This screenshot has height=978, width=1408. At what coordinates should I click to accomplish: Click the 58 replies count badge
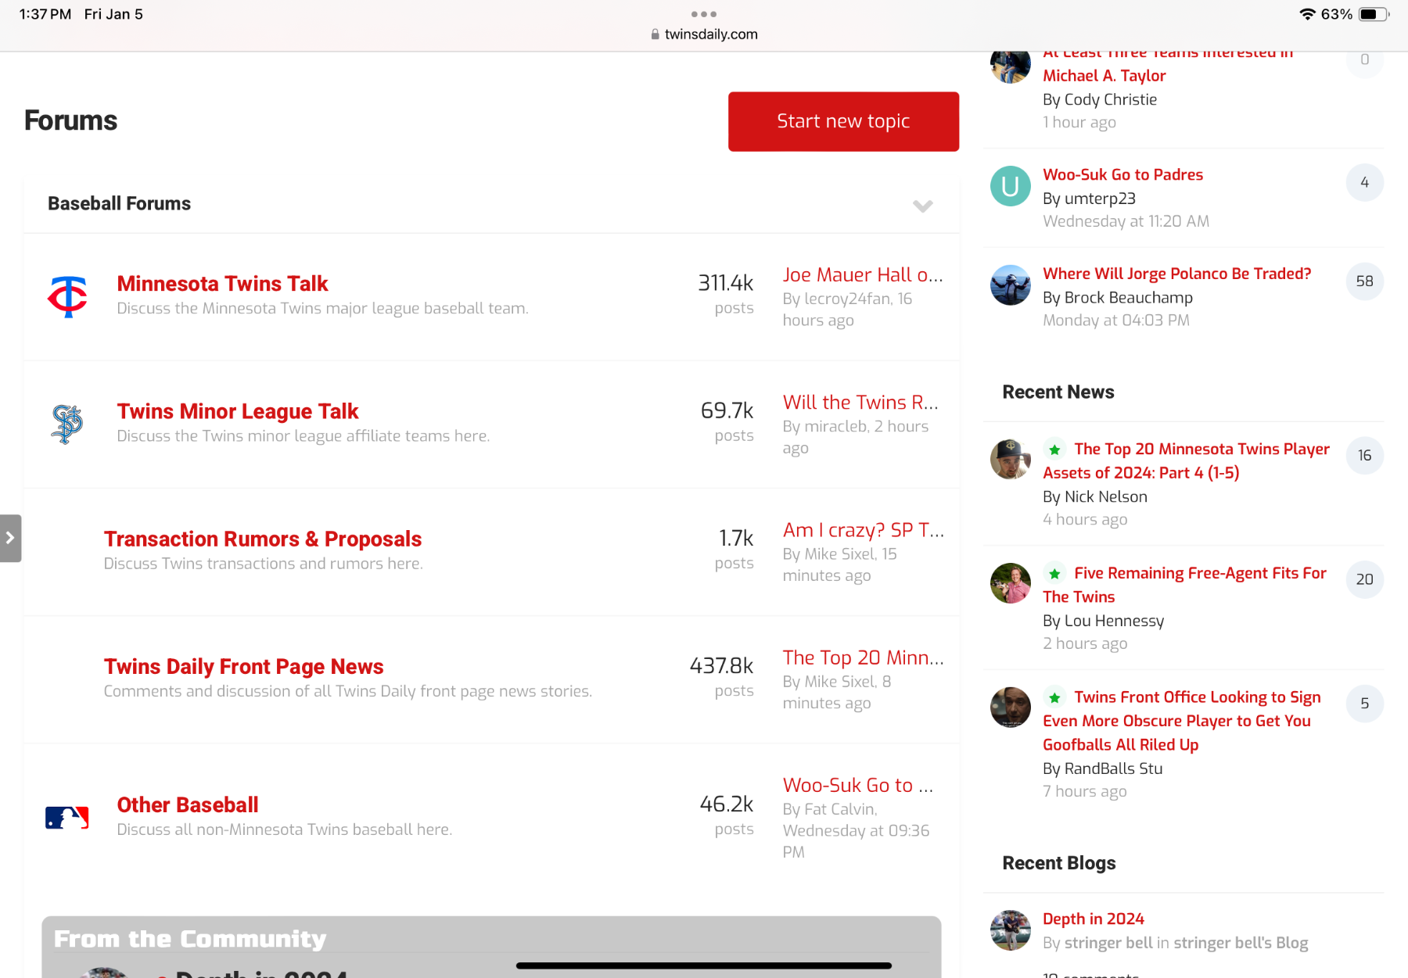1364,281
